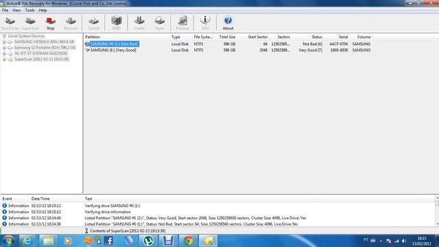Image resolution: width=439 pixels, height=247 pixels.
Task: Open Windows Explorer from the taskbar
Action: [48, 241]
